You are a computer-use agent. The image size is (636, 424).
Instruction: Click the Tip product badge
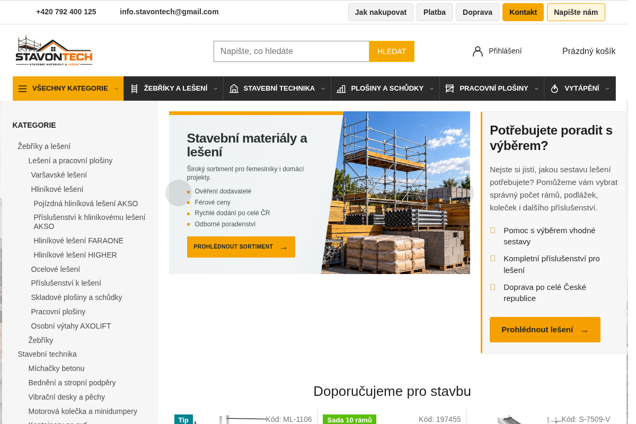coord(183,420)
